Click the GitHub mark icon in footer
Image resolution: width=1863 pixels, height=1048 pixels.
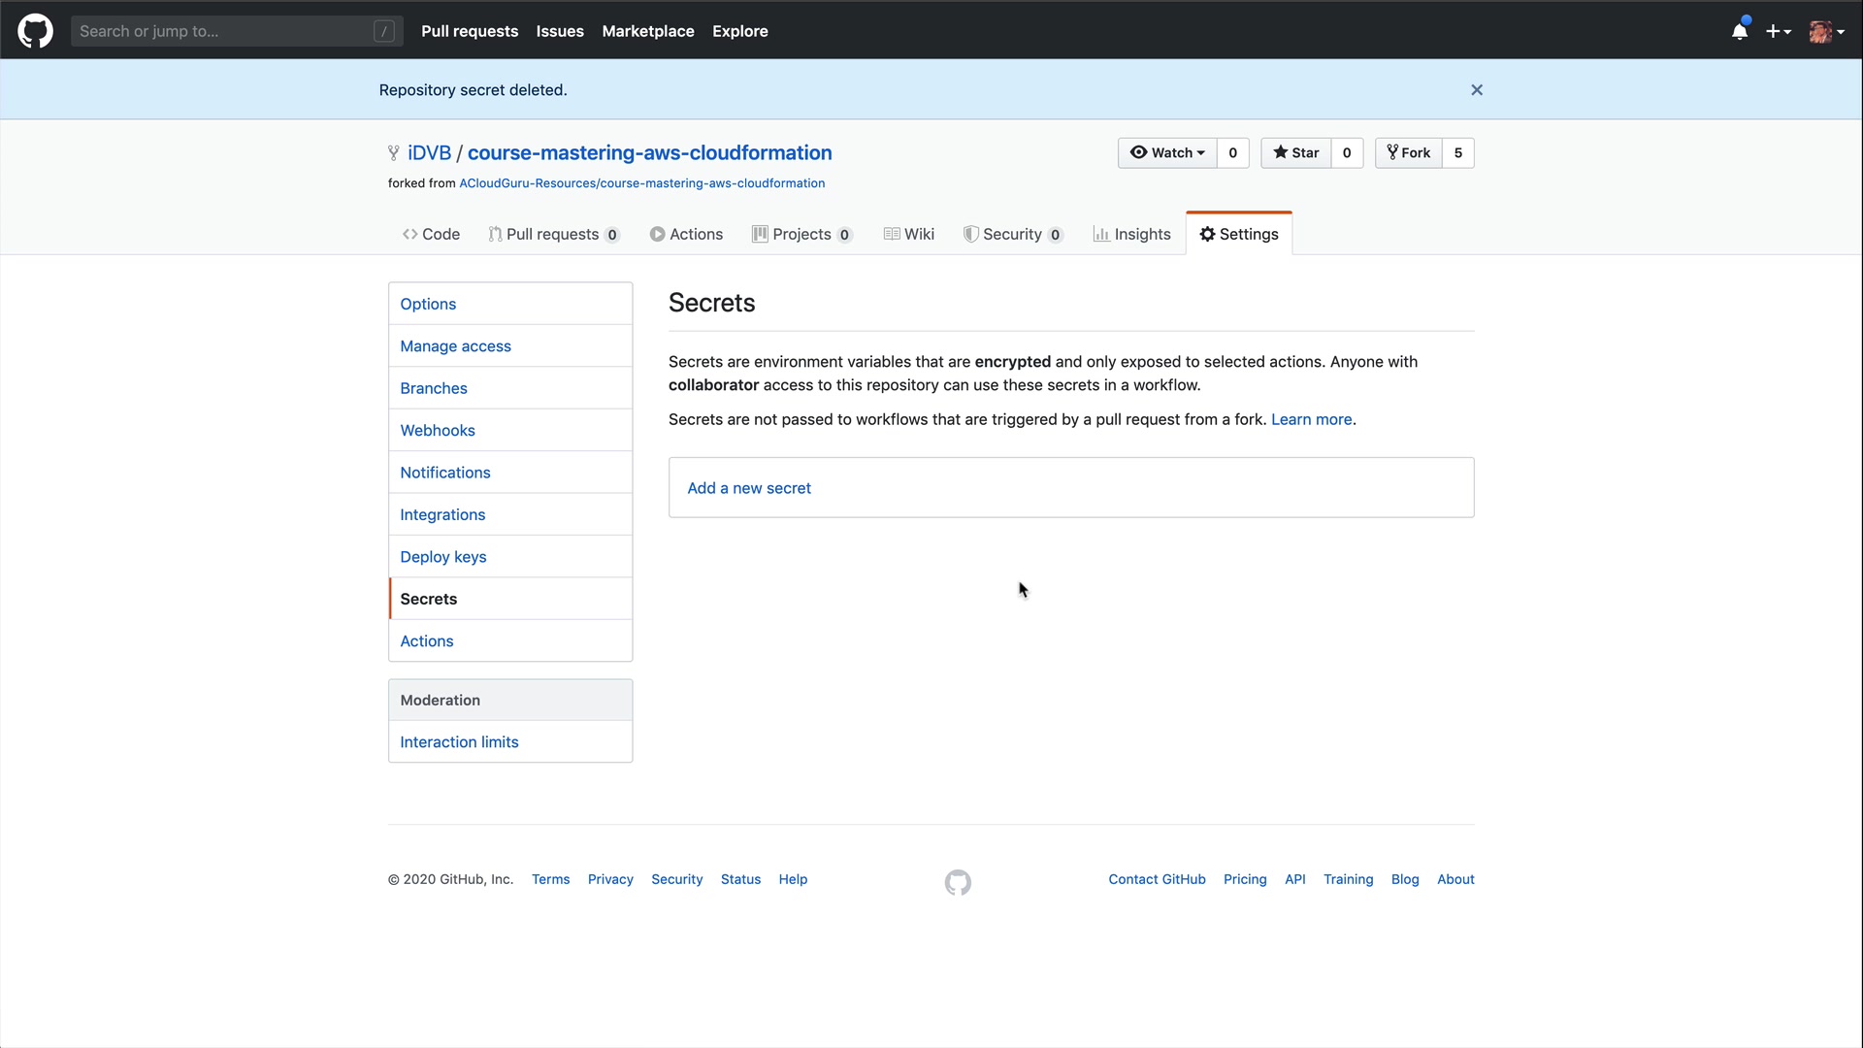click(x=958, y=882)
